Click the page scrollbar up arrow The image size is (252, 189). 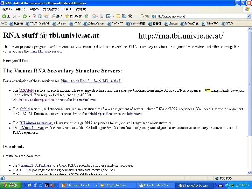click(x=249, y=29)
